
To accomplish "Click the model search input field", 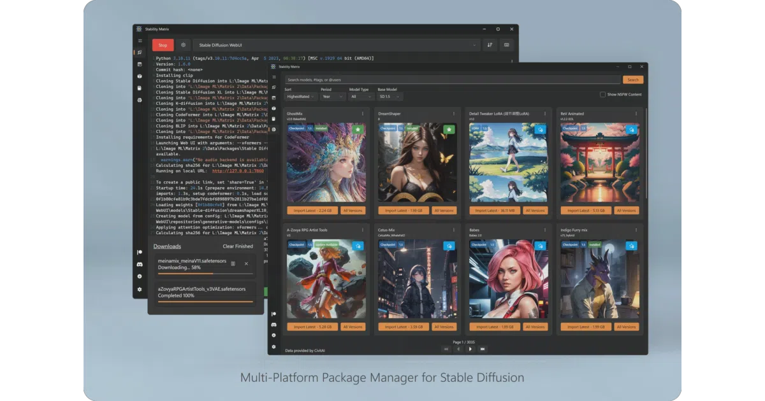I will 453,80.
